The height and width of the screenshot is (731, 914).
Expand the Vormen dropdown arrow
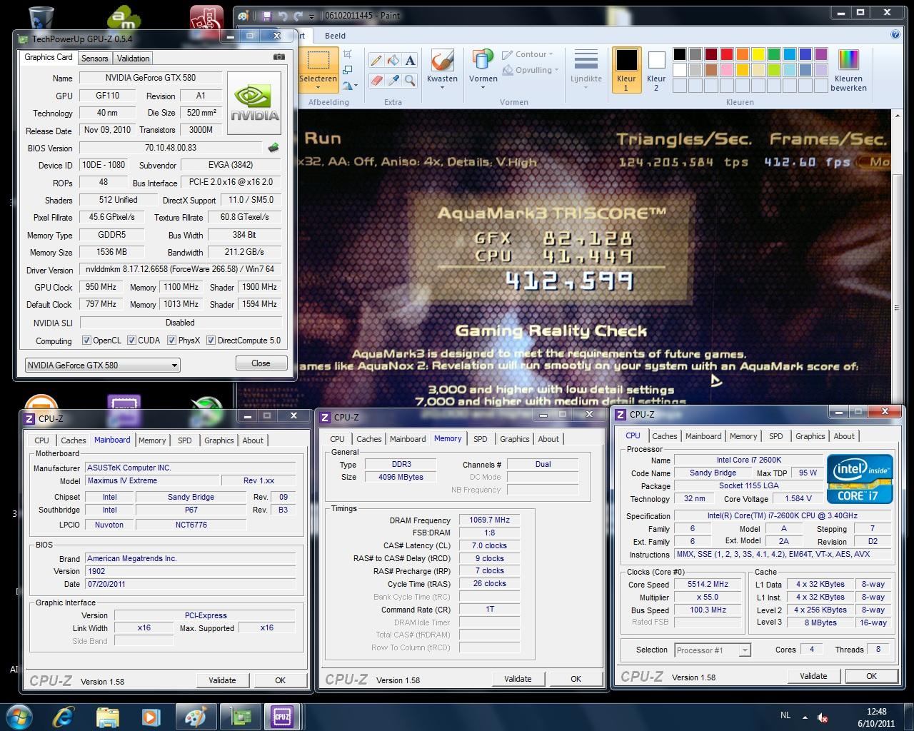[x=483, y=89]
